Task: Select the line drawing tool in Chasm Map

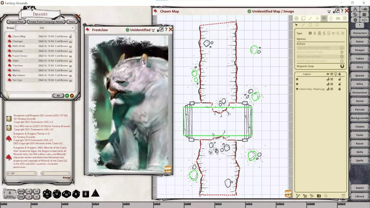Action: 303,25
